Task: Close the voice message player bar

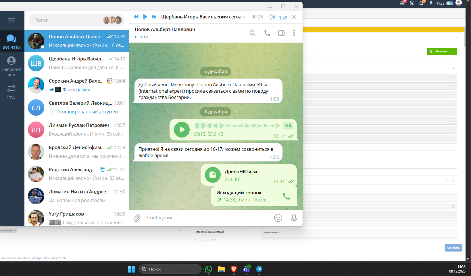Action: (x=294, y=17)
